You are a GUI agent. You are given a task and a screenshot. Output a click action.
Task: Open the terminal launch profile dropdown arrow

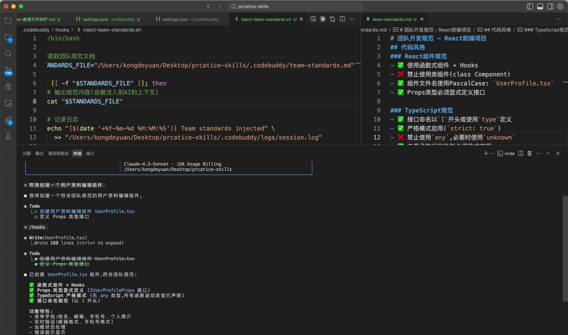tap(492, 154)
